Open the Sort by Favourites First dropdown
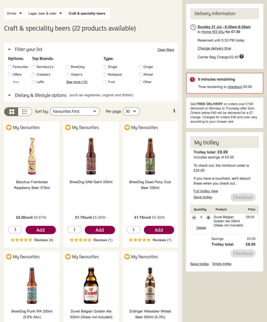 pyautogui.click(x=75, y=111)
